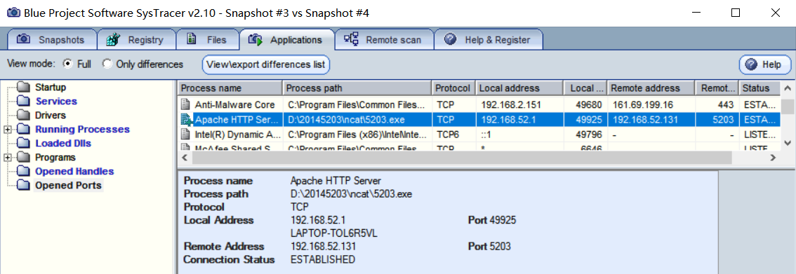Click D:\20145203\ncat\5203.exe detail path
Image resolution: width=796 pixels, height=274 pixels.
coord(351,194)
